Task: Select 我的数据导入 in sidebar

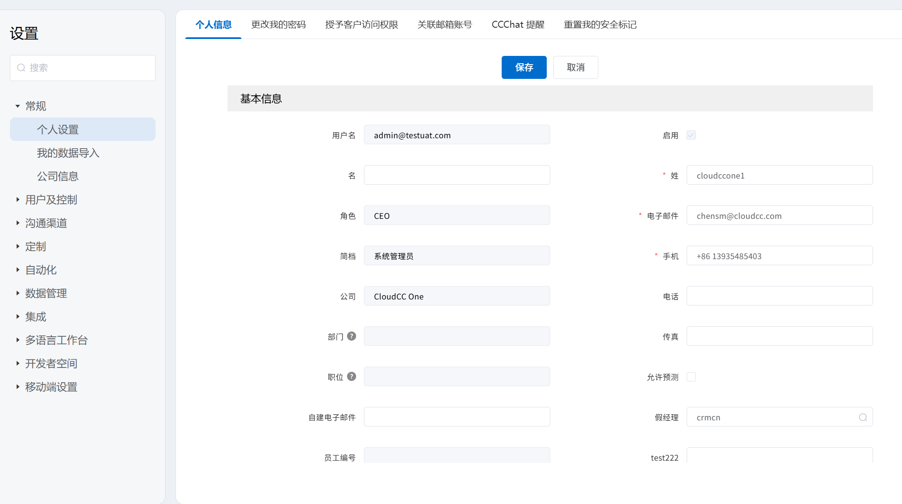Action: point(68,153)
